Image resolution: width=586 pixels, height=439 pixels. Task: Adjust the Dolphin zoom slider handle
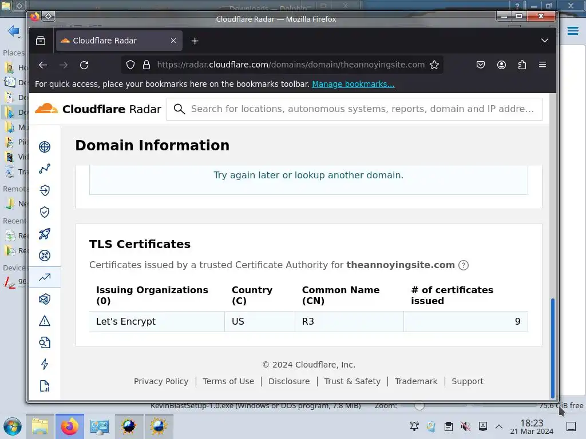point(419,406)
